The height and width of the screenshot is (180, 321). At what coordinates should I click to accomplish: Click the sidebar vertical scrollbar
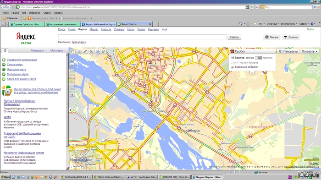(x=67, y=111)
